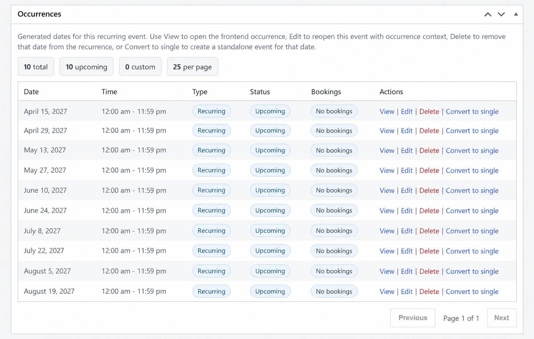Delete the April 29, 2027 occurrence
Image resolution: width=534 pixels, height=339 pixels.
coord(429,131)
